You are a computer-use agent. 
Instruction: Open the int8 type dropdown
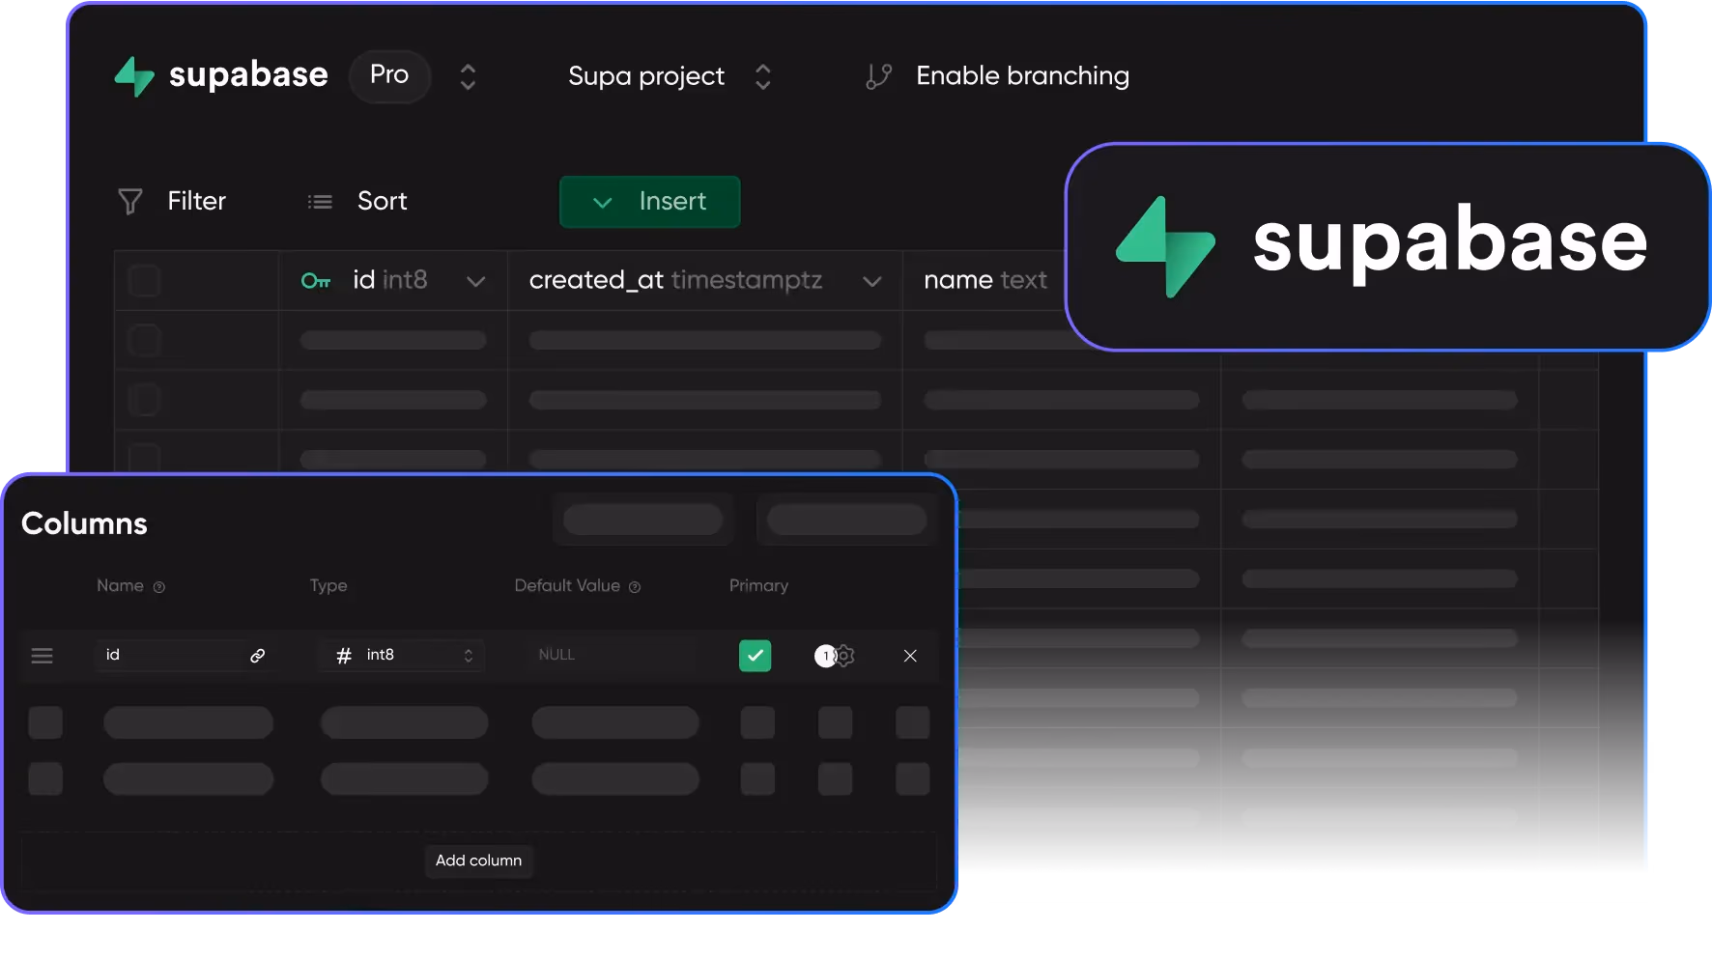click(401, 656)
